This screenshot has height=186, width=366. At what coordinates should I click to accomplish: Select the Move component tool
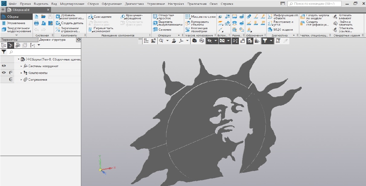101,29
